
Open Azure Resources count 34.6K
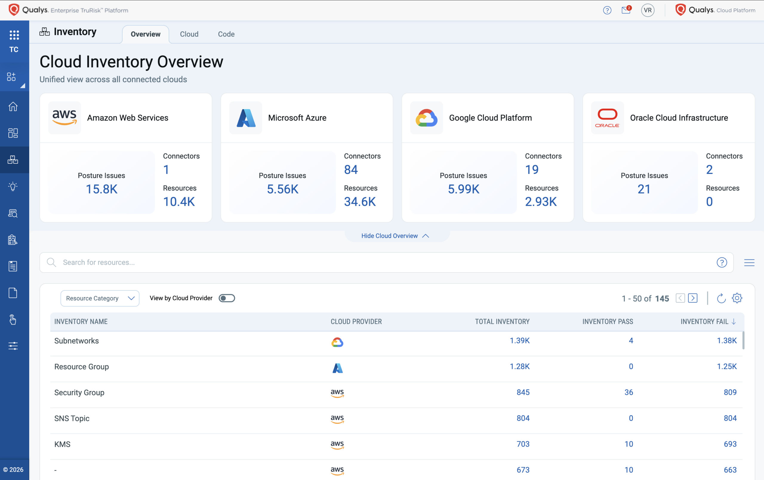(x=360, y=202)
